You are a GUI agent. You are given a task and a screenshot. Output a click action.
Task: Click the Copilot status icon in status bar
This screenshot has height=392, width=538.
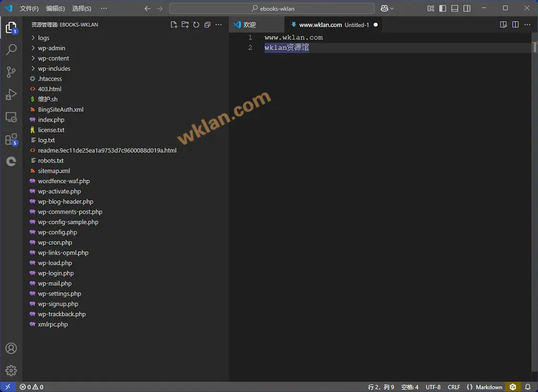(x=513, y=387)
